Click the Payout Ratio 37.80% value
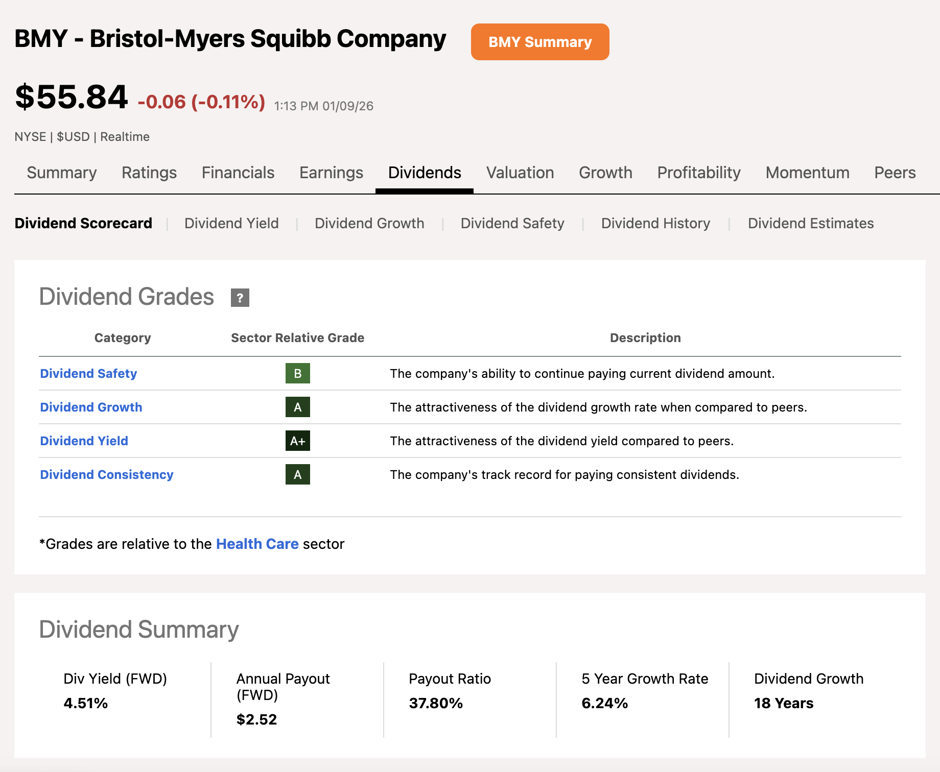Screen dimensions: 940x772 436,703
